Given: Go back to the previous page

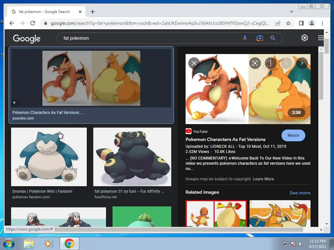Looking at the screenshot, I should [x=12, y=23].
